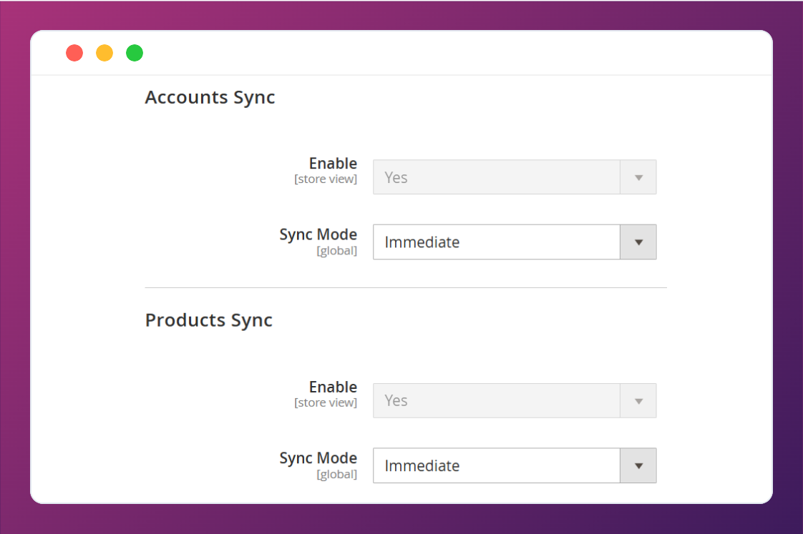
Task: Click the Products Sync heading
Action: coord(208,321)
